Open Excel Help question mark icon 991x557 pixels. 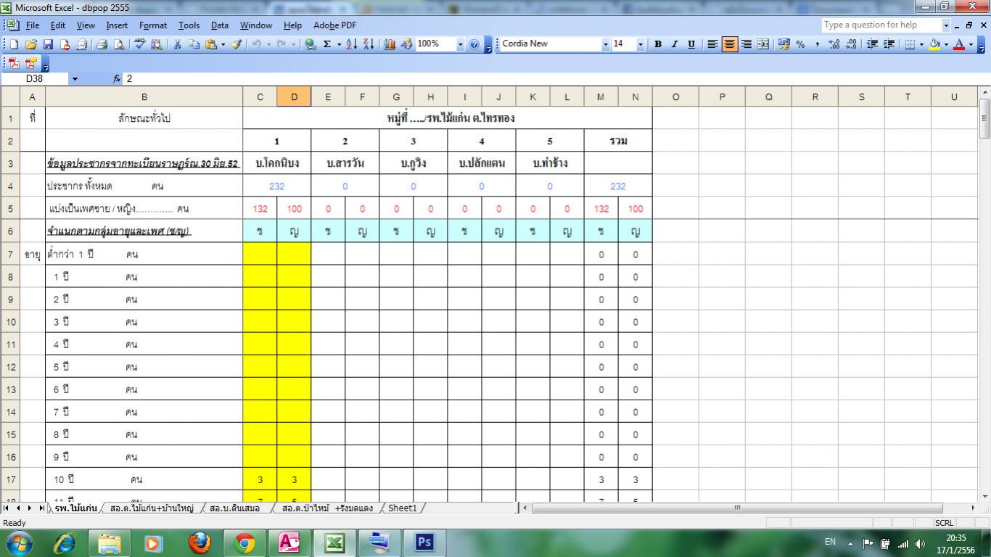tap(474, 44)
